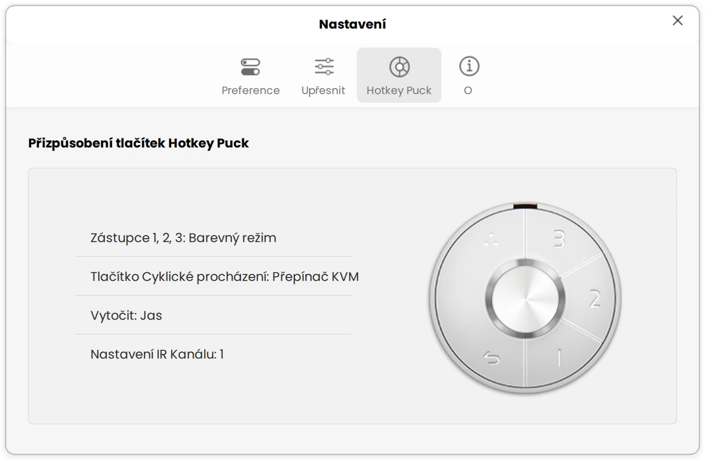705x460 pixels.
Task: Close the Nastavení window
Action: pyautogui.click(x=678, y=21)
